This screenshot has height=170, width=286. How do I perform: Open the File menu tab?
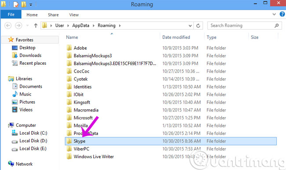(x=11, y=15)
